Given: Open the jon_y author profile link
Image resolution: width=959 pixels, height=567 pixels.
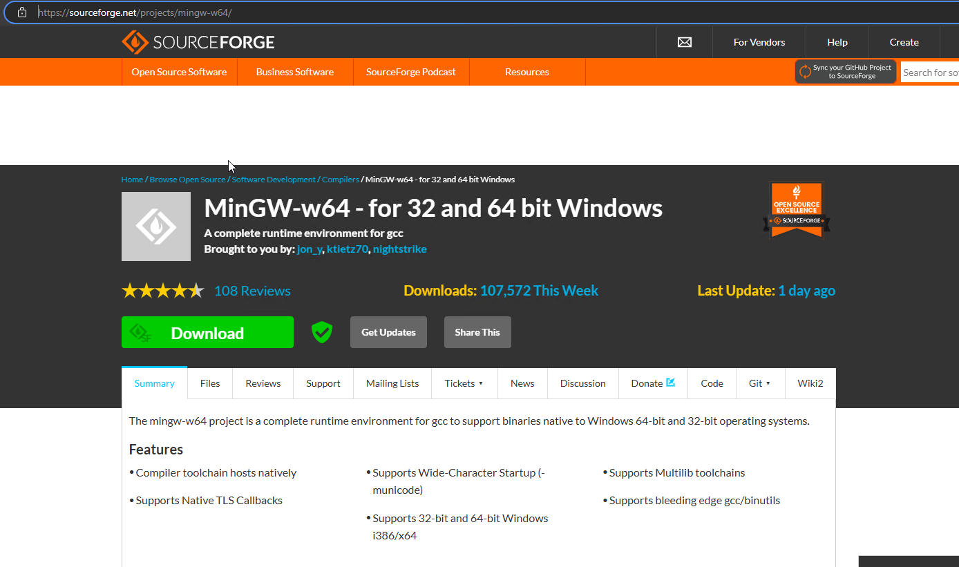Looking at the screenshot, I should (x=310, y=249).
